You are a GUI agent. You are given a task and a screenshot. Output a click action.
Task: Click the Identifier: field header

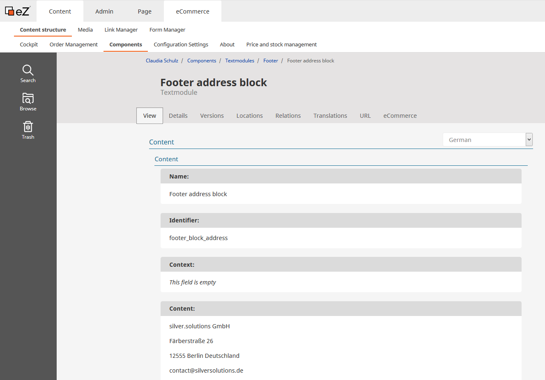[x=341, y=220]
